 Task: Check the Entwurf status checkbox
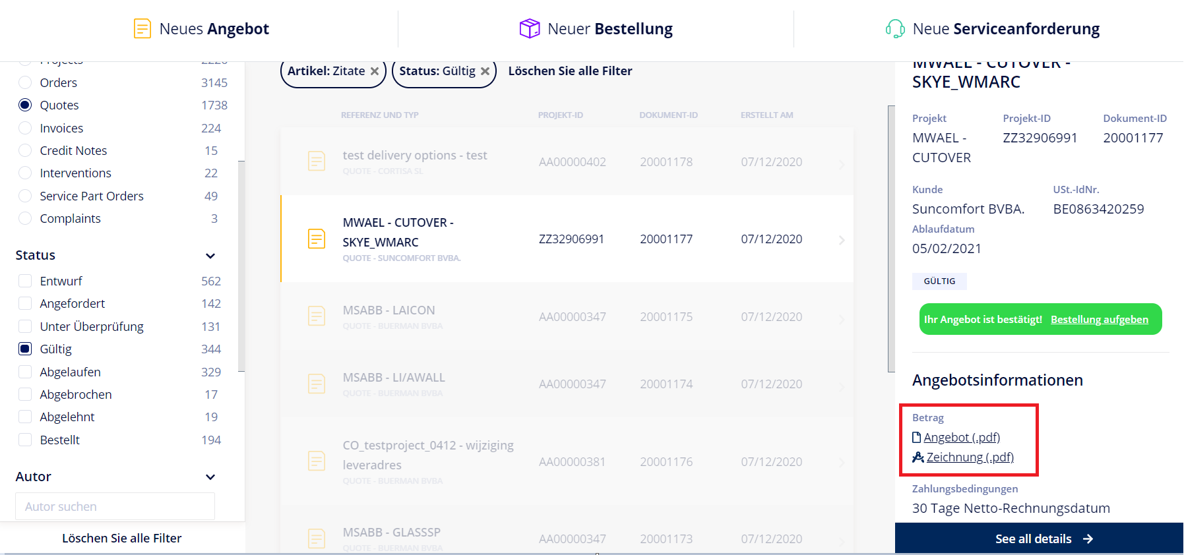point(25,281)
